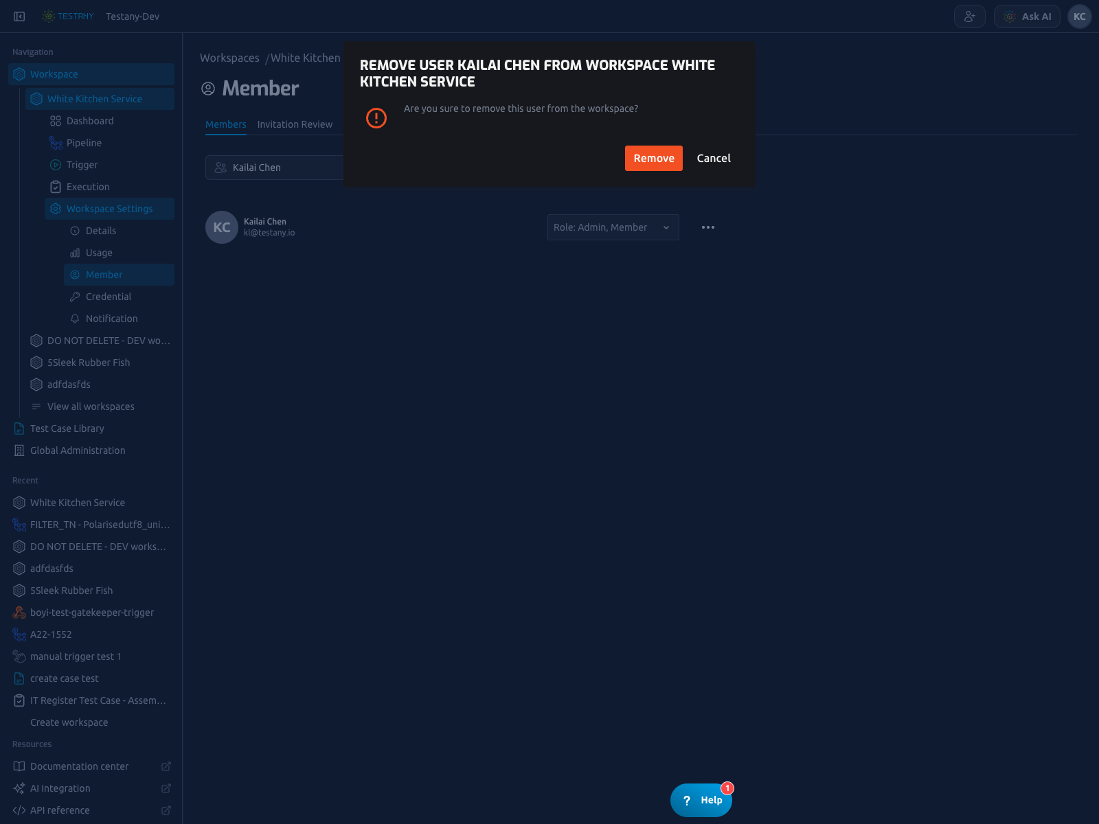Go to the Workspaces breadcrumb

(229, 58)
